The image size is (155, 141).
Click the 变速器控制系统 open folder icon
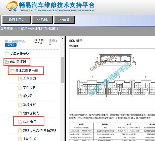point(13,70)
